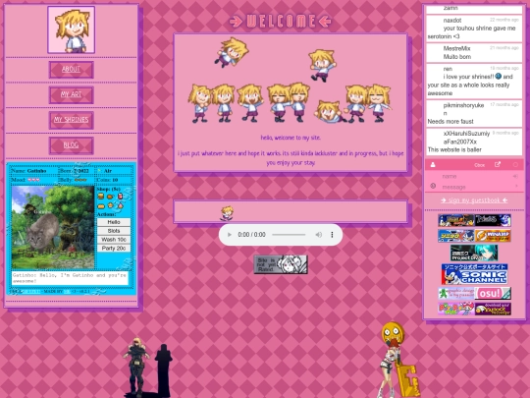Open the audio player three-dot menu

click(332, 235)
